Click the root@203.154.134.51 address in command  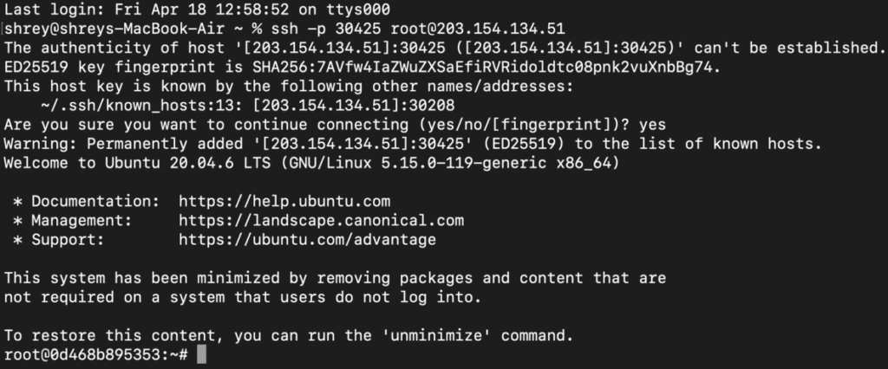coord(478,29)
